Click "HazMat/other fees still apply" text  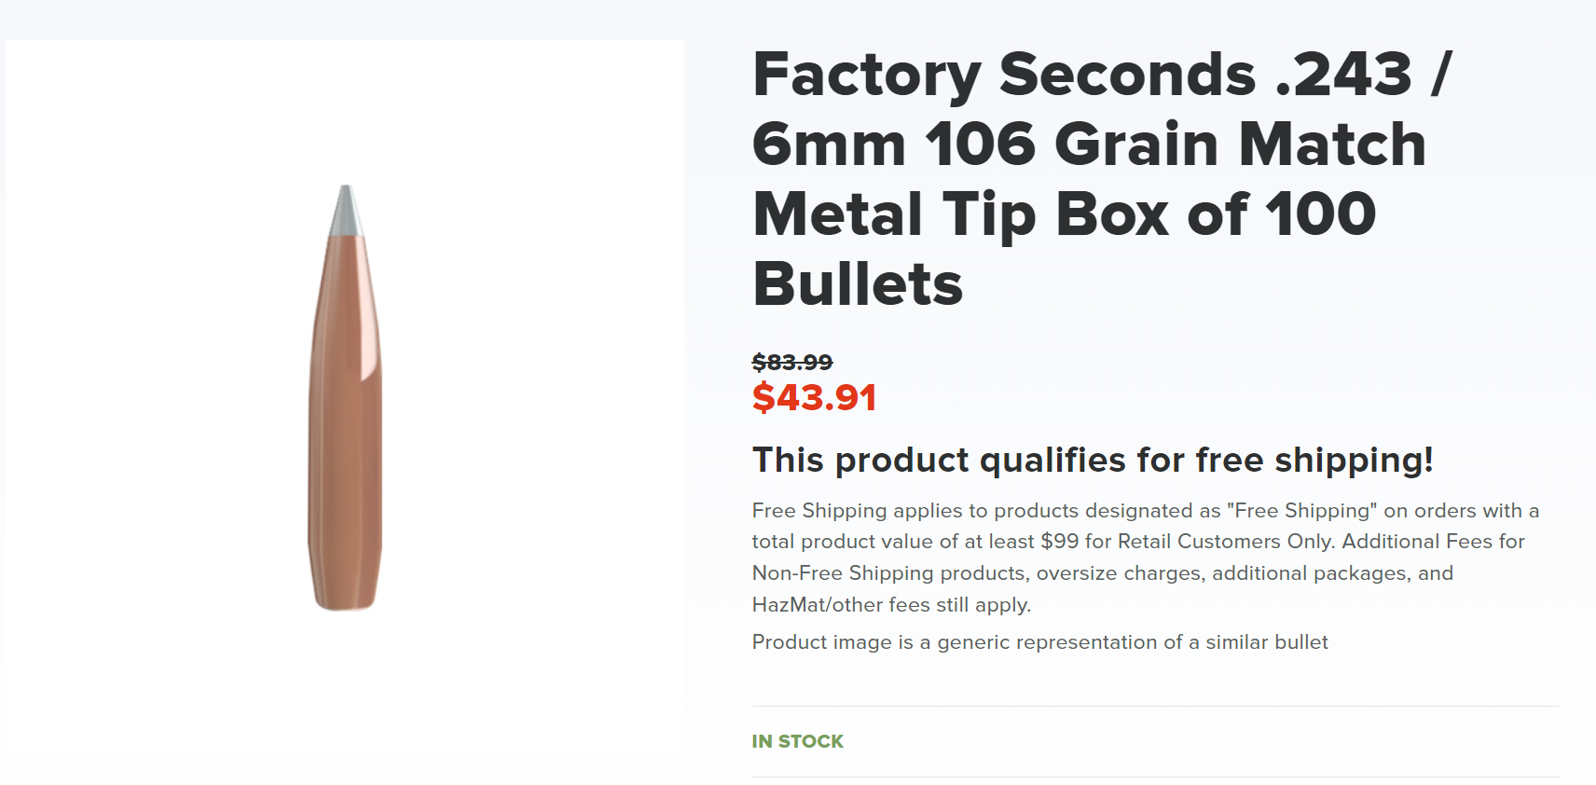tap(891, 605)
